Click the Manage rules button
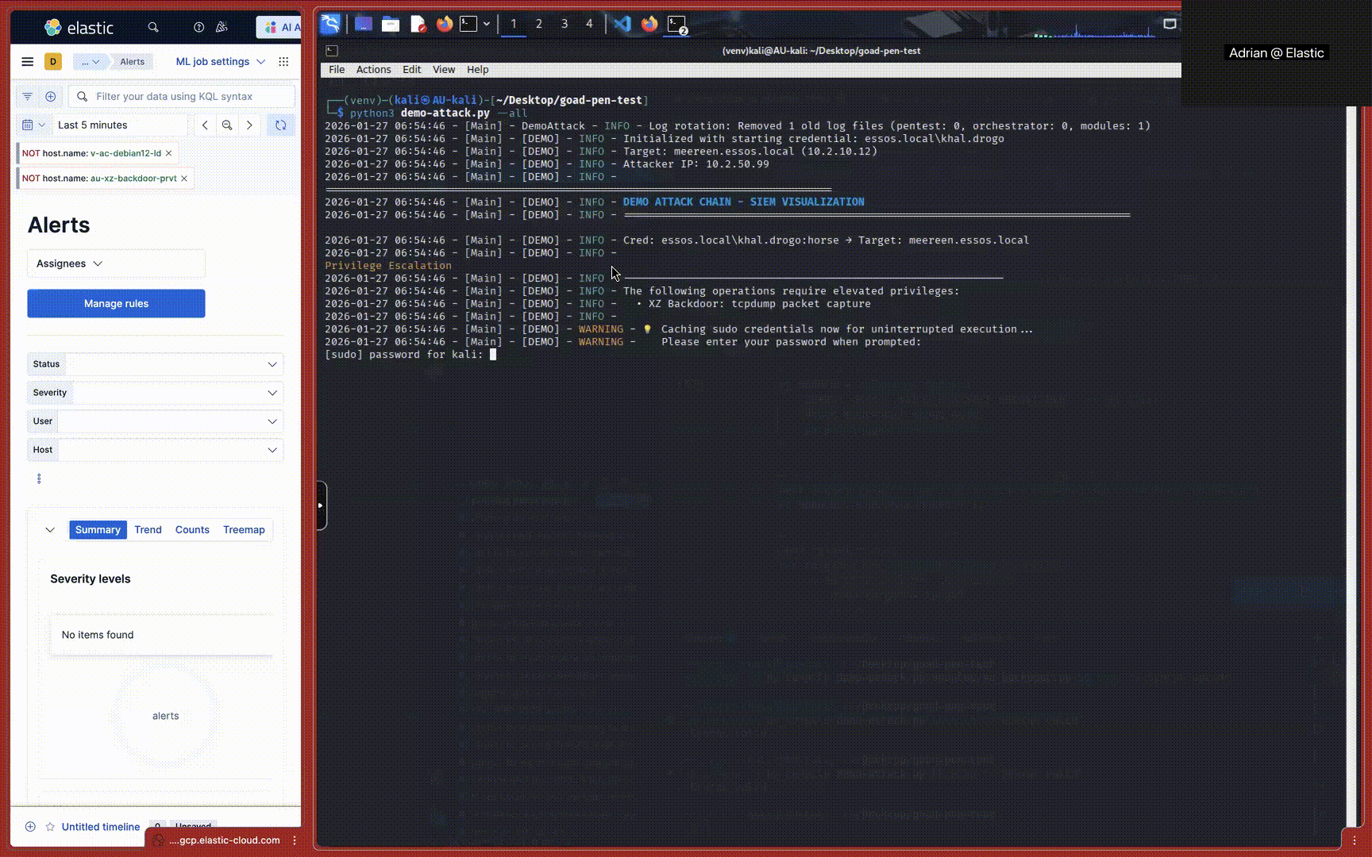This screenshot has width=1372, height=857. (x=116, y=304)
